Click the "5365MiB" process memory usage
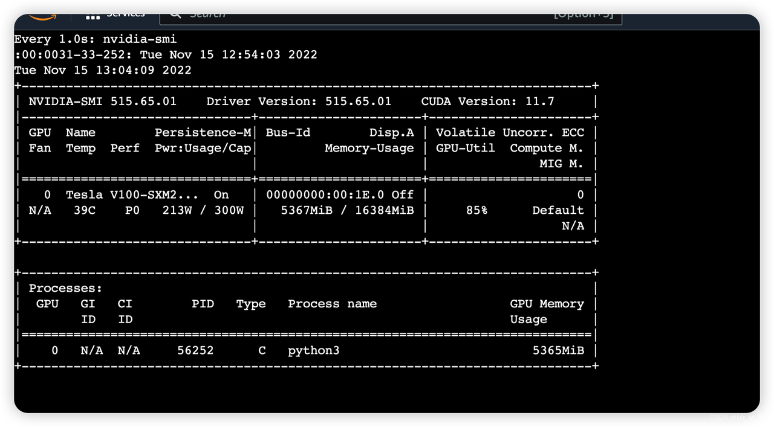The width and height of the screenshot is (774, 427). tap(558, 350)
